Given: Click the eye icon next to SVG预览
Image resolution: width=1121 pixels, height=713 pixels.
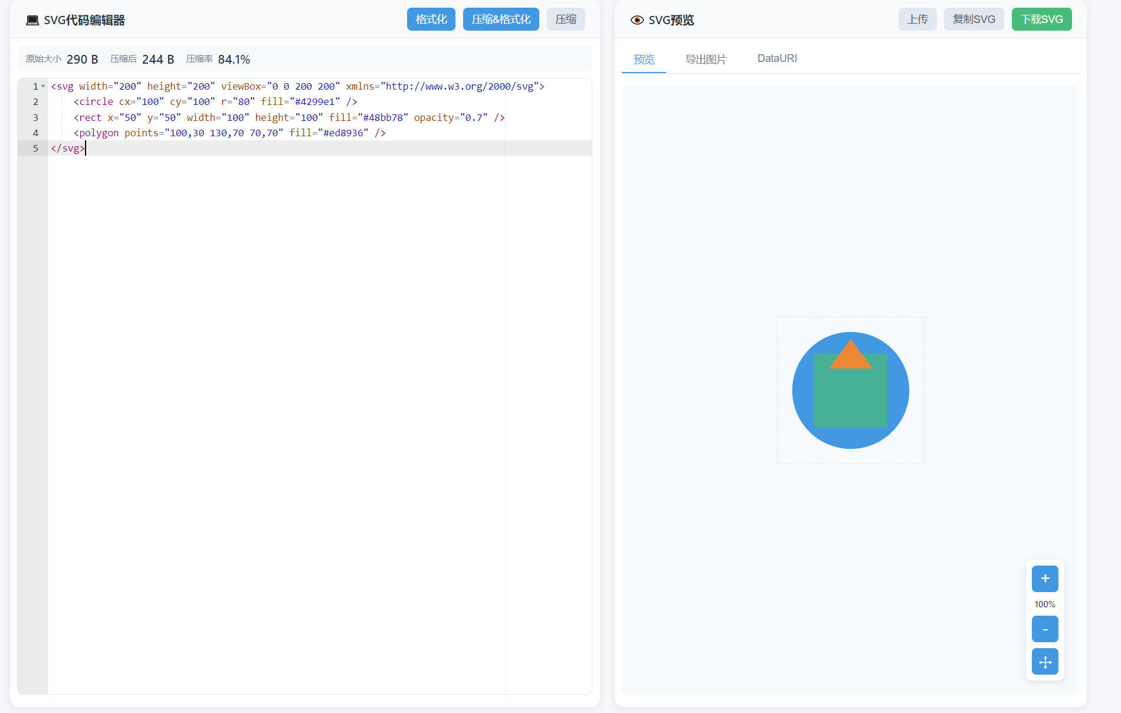Looking at the screenshot, I should [636, 19].
